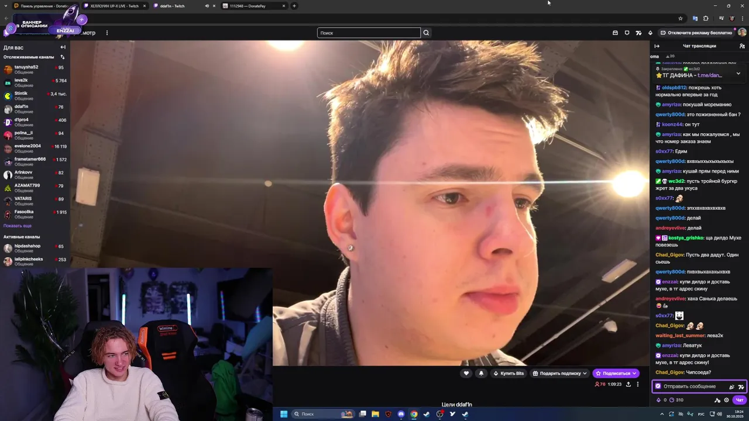Open frametamer666 channel in sidebar
The width and height of the screenshot is (749, 421).
tap(35, 161)
